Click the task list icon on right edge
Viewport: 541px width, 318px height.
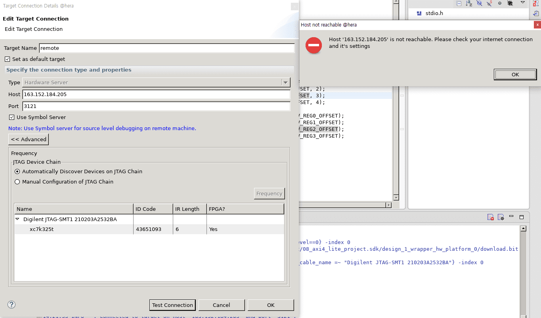pos(536,13)
